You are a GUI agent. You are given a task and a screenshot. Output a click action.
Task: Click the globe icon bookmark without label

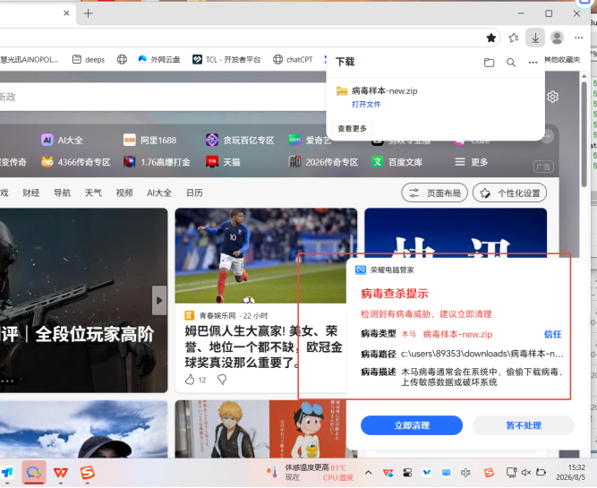pyautogui.click(x=122, y=59)
